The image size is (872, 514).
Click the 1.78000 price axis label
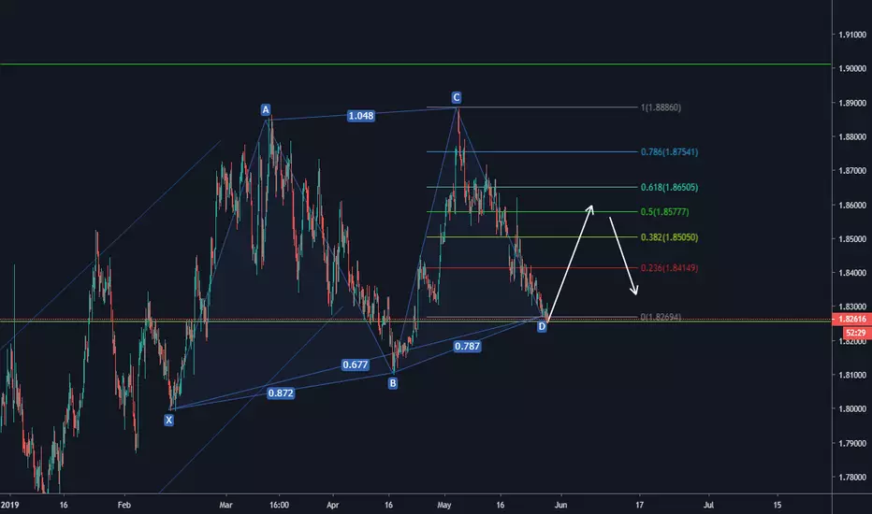(x=852, y=478)
